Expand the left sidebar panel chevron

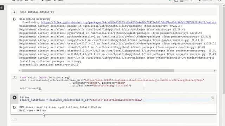tap(2, 8)
